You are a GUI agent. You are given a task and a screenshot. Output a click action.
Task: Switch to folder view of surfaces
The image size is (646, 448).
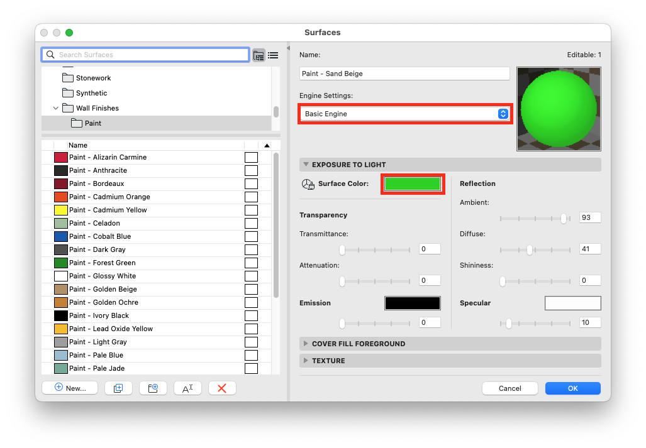click(x=259, y=55)
